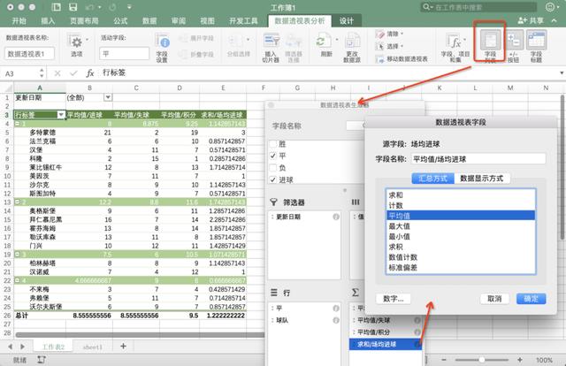Open the 开始 ribbon tab
The width and height of the screenshot is (566, 366).
[19, 21]
